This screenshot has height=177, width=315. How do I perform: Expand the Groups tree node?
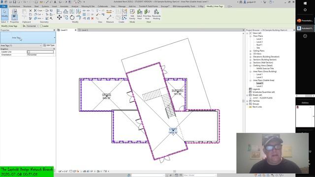tap(247, 104)
